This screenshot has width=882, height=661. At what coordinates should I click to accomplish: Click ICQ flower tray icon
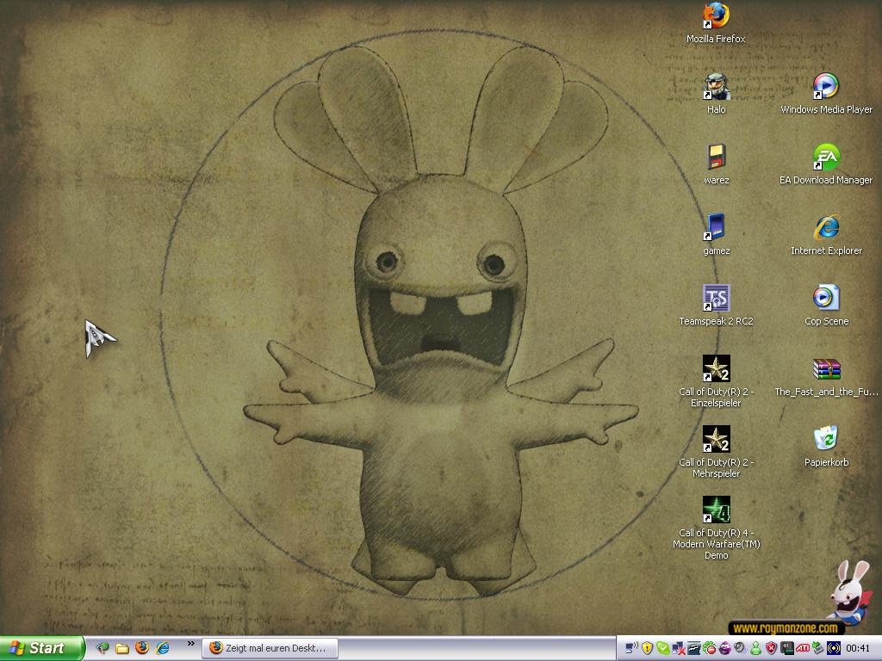(710, 648)
